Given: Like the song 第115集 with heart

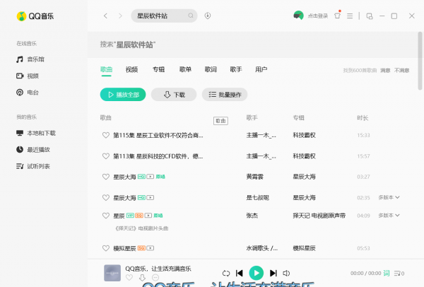Looking at the screenshot, I should coord(106,135).
